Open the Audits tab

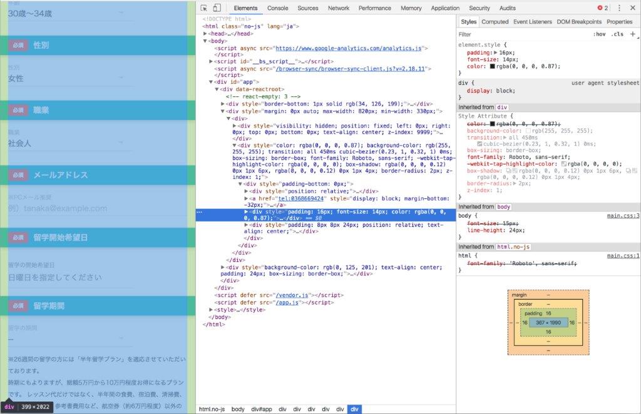[x=507, y=8]
